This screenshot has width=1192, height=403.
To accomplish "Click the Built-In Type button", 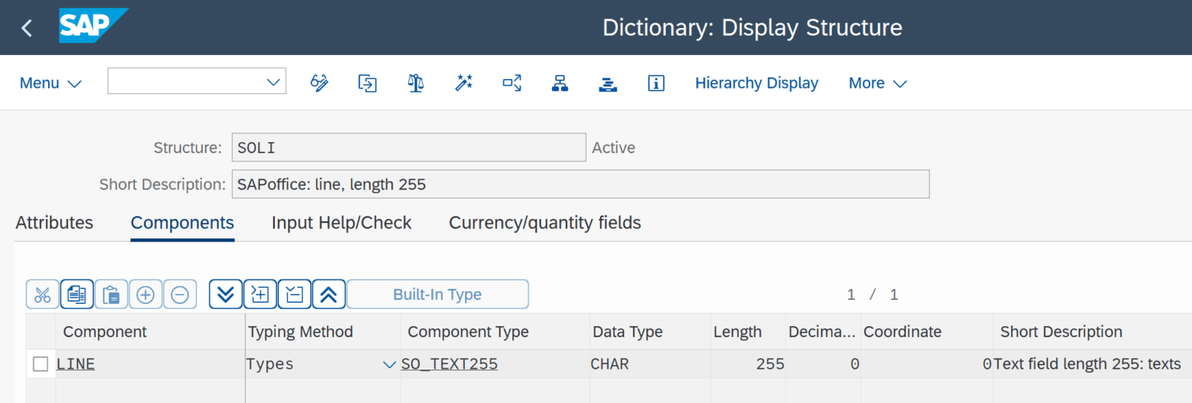I will 437,295.
